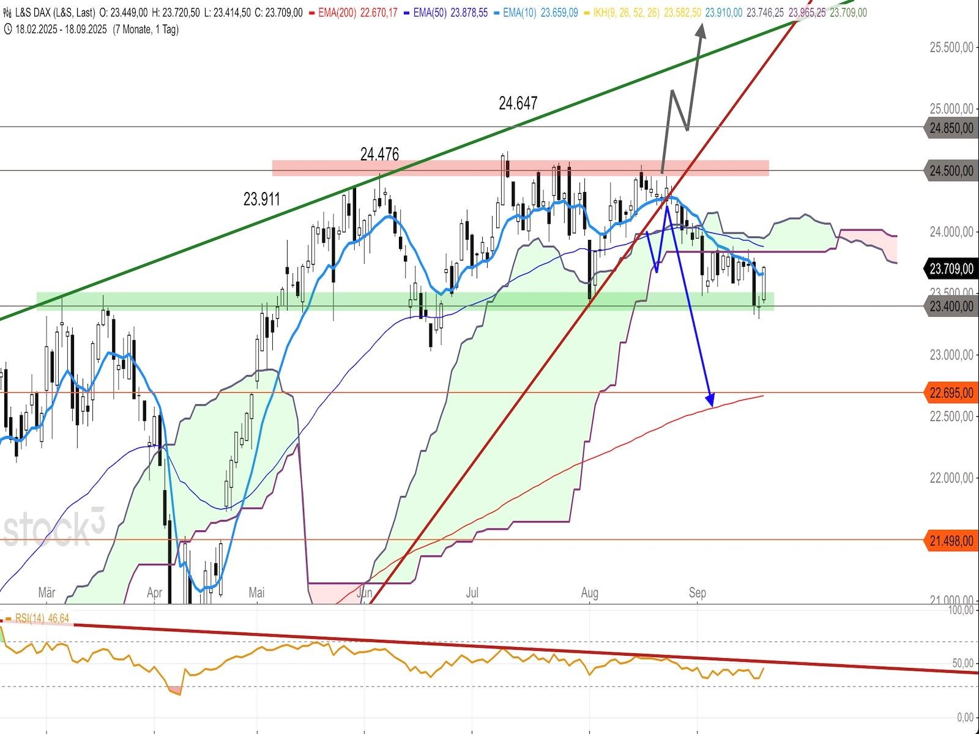The width and height of the screenshot is (979, 734).
Task: Click the current price tag 23.709,00
Action: pyautogui.click(x=950, y=269)
